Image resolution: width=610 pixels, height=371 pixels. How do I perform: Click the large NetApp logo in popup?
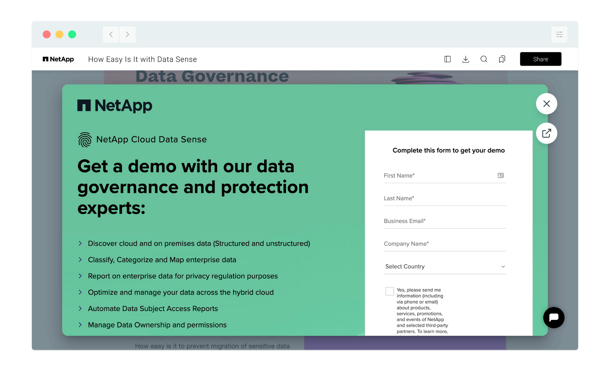pos(115,106)
